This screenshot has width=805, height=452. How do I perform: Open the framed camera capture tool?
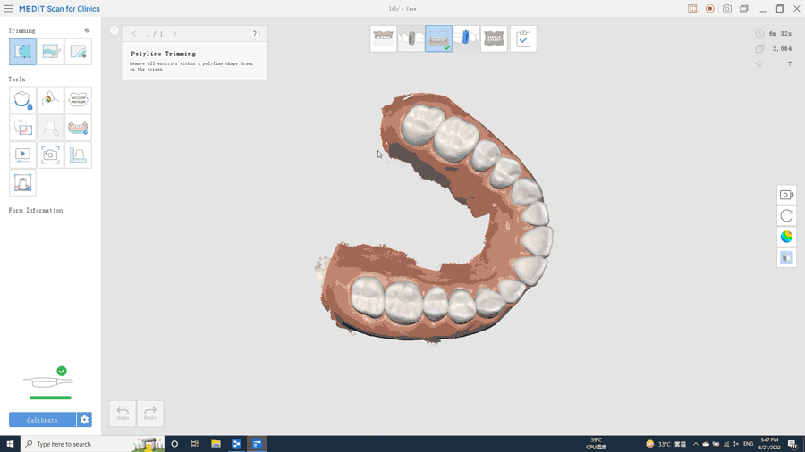tap(50, 155)
